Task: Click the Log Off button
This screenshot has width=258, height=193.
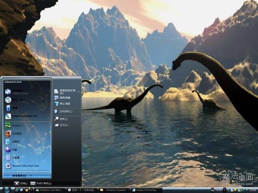Action: [x=21, y=183]
